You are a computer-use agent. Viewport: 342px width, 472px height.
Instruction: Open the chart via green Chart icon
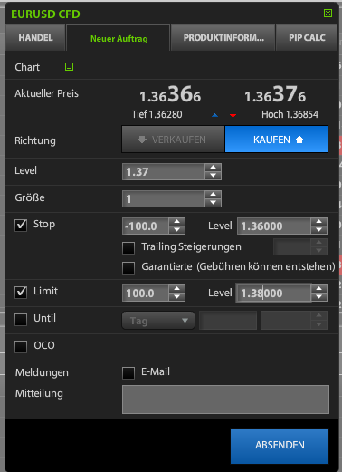click(69, 67)
